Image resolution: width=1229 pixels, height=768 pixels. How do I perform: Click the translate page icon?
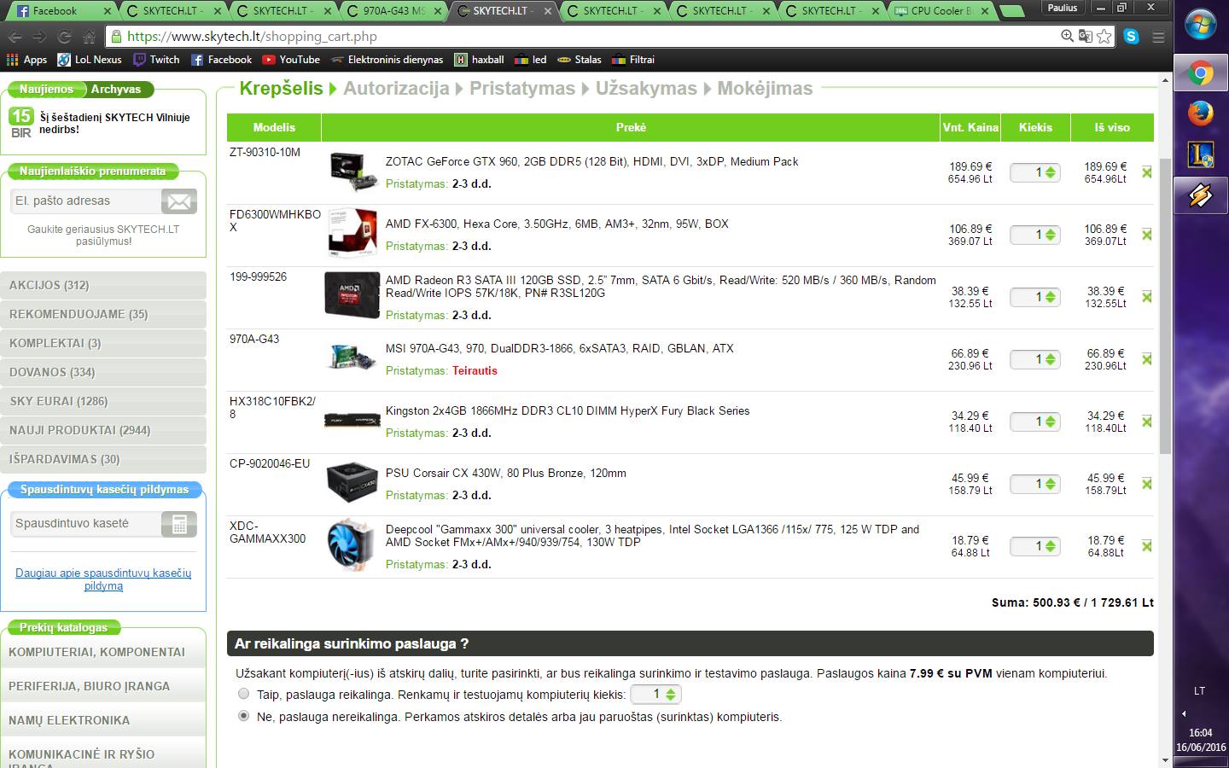[1086, 36]
